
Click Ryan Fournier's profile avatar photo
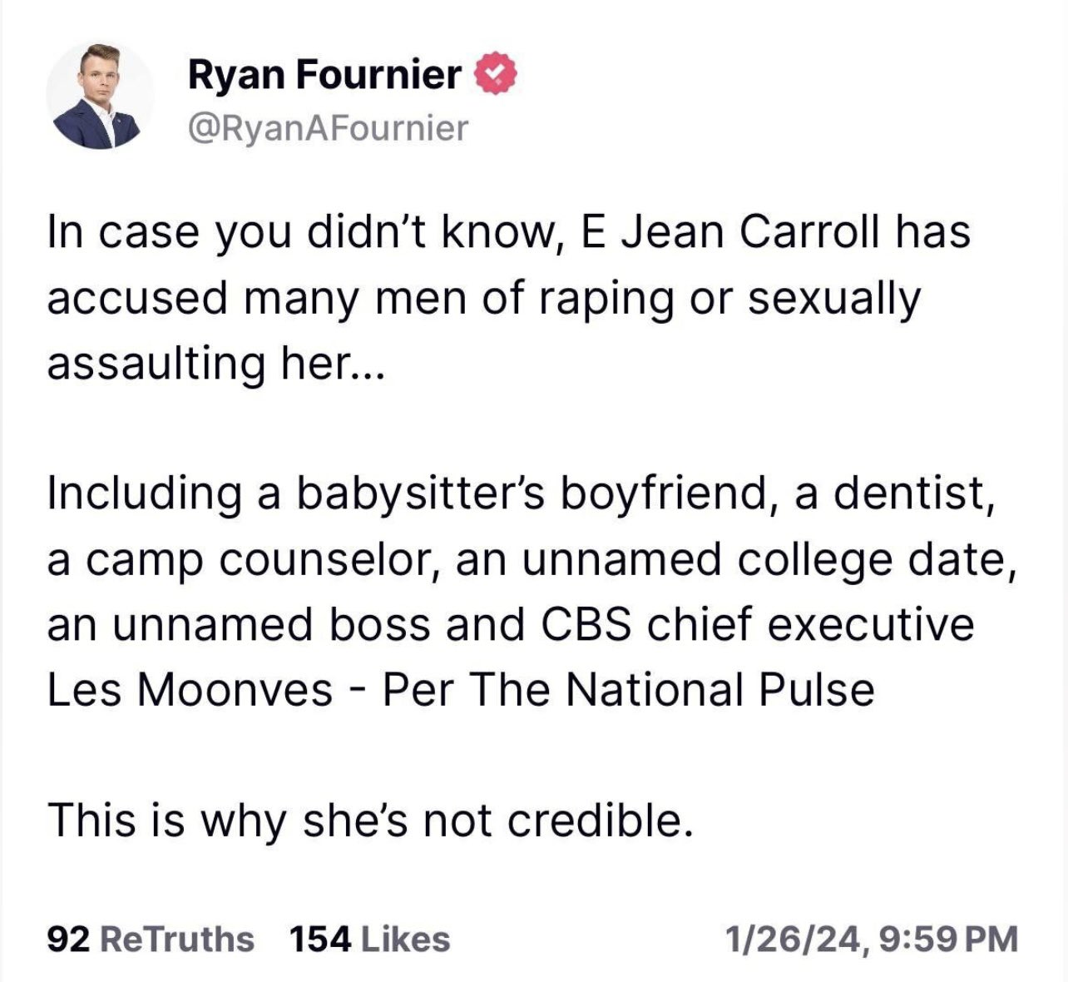[100, 96]
